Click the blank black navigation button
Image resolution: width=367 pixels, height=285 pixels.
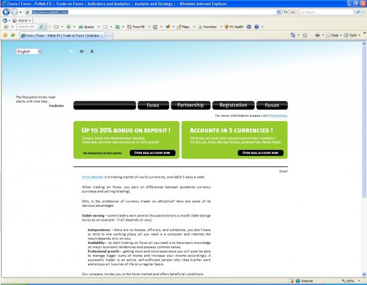coord(105,105)
